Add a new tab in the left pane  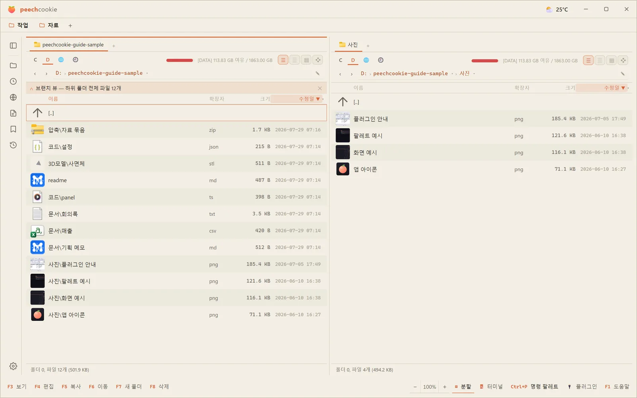pos(113,46)
